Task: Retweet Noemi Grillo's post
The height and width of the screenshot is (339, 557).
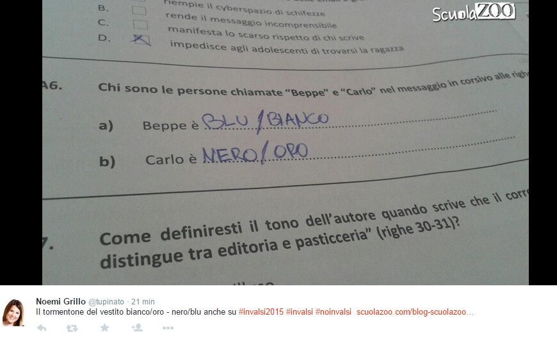Action: [x=72, y=328]
